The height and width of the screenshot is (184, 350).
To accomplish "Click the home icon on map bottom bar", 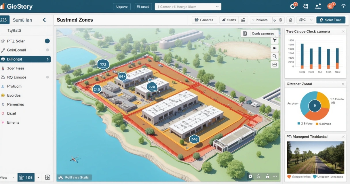I will click(258, 177).
